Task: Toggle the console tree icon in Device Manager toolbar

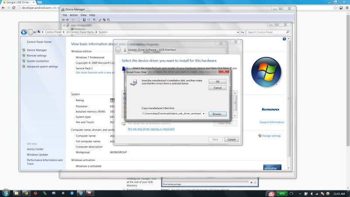Action: click(73, 20)
